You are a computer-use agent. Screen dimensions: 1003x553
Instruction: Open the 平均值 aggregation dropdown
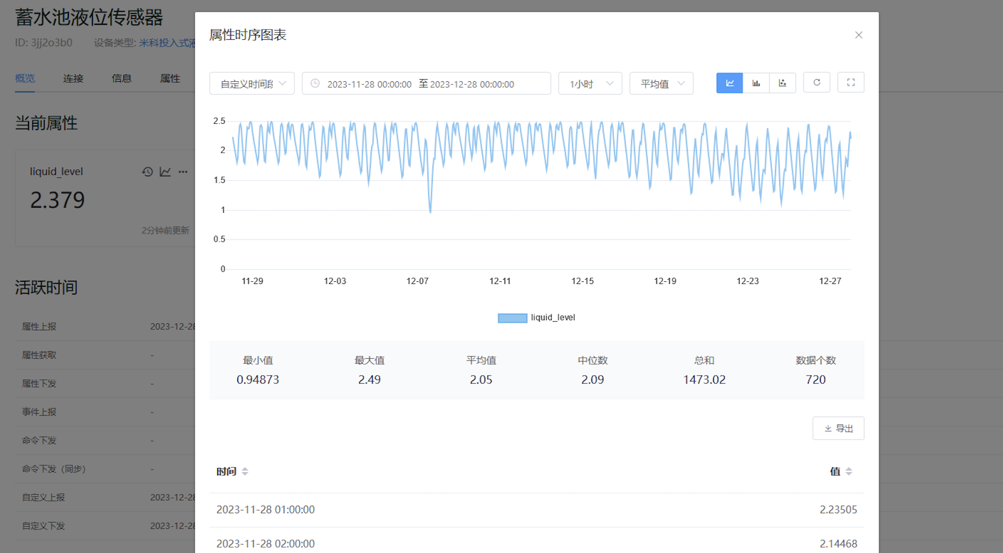pos(661,83)
